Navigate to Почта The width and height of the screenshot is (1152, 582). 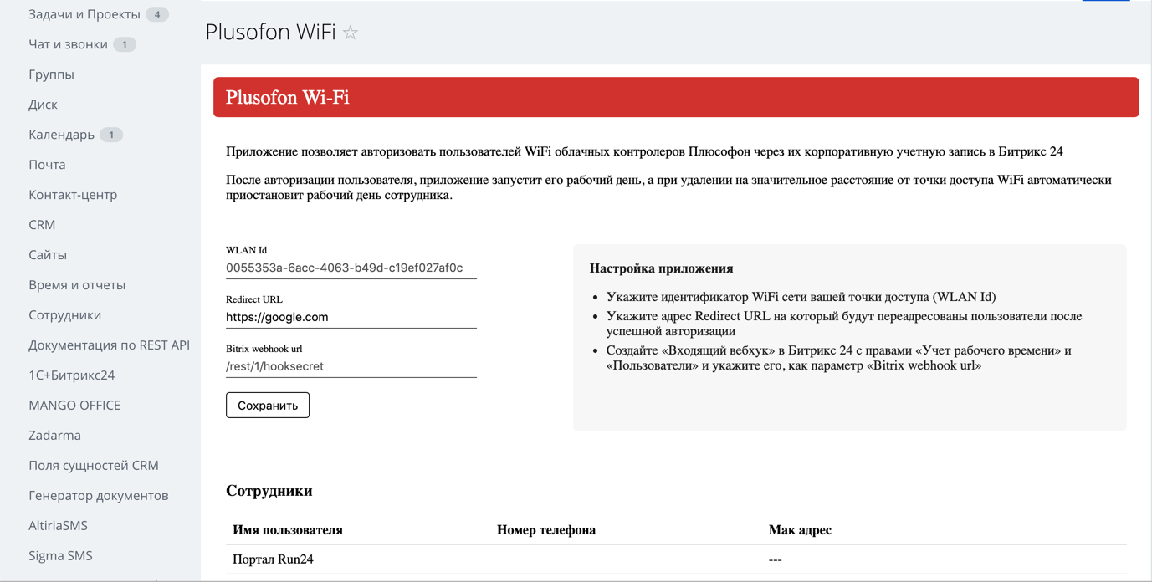tap(47, 165)
